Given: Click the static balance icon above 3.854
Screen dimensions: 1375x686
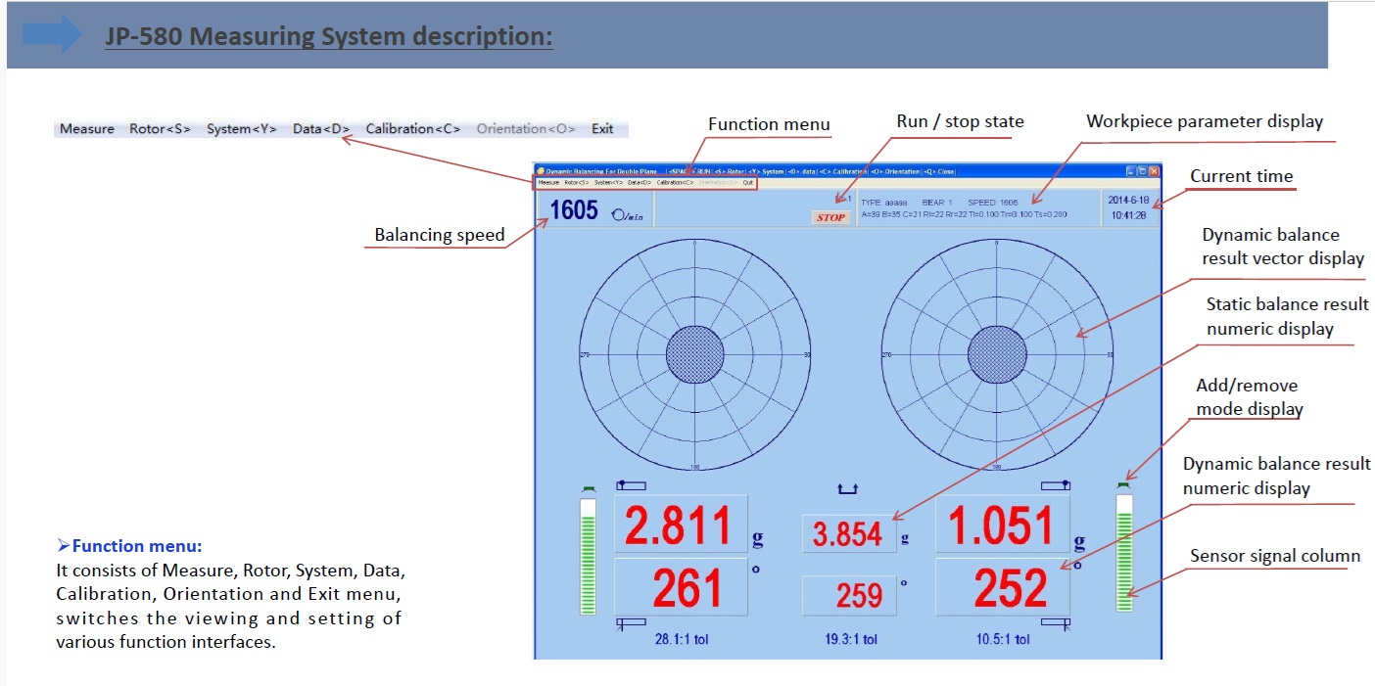Looking at the screenshot, I should [x=848, y=487].
